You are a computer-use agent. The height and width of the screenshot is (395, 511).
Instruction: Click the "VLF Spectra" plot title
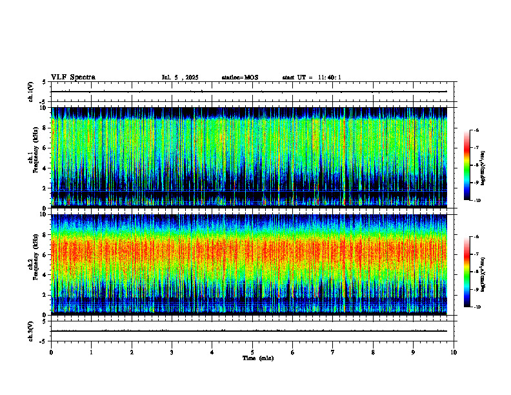(x=73, y=77)
